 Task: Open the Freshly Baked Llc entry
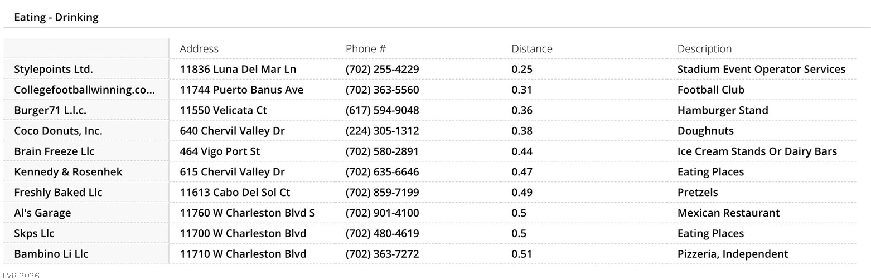click(x=58, y=193)
